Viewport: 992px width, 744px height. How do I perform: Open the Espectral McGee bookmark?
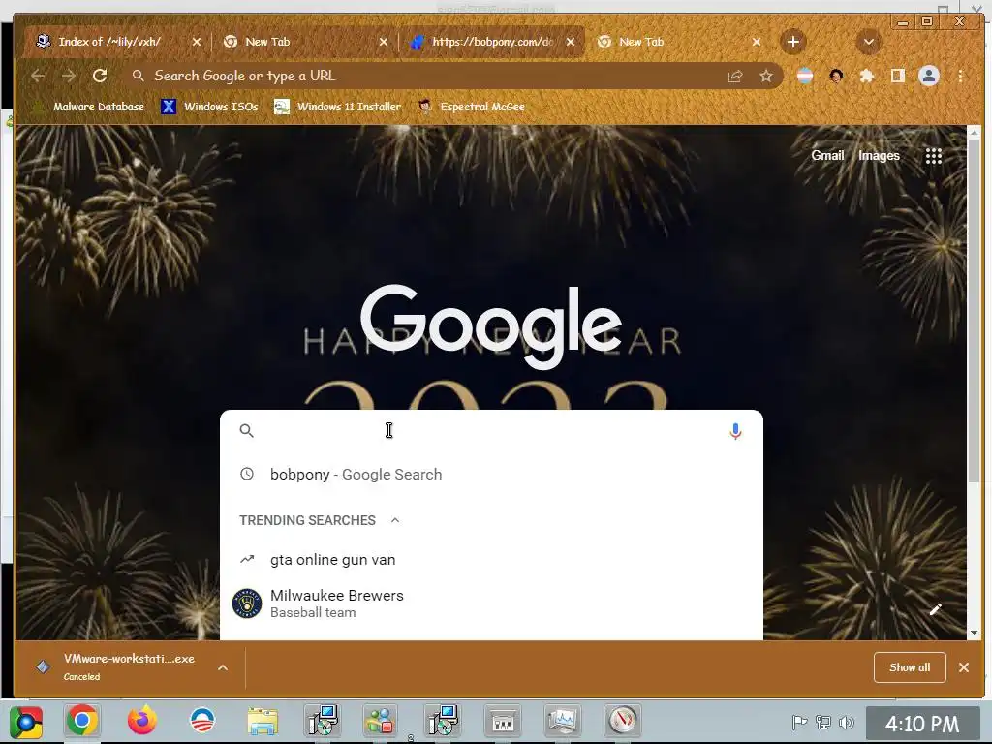pyautogui.click(x=472, y=107)
